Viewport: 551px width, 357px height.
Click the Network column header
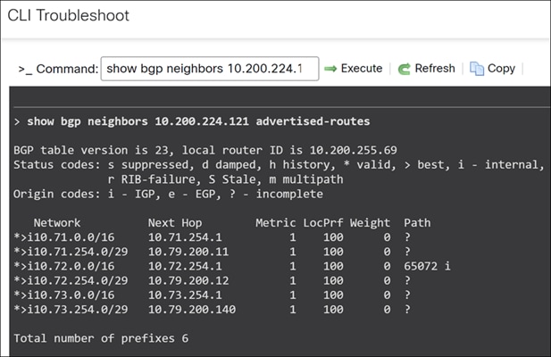point(57,222)
